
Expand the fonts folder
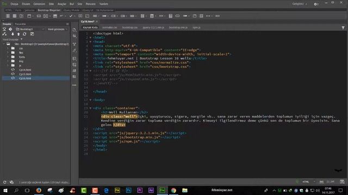[8, 57]
